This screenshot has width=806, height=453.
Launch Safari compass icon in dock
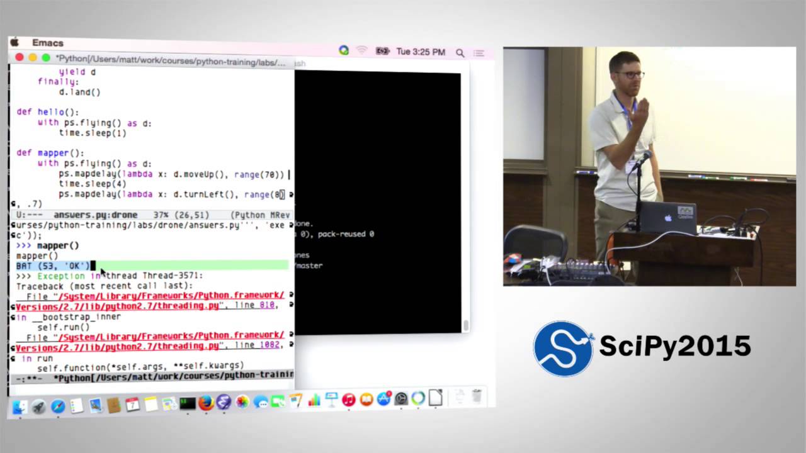coord(59,406)
